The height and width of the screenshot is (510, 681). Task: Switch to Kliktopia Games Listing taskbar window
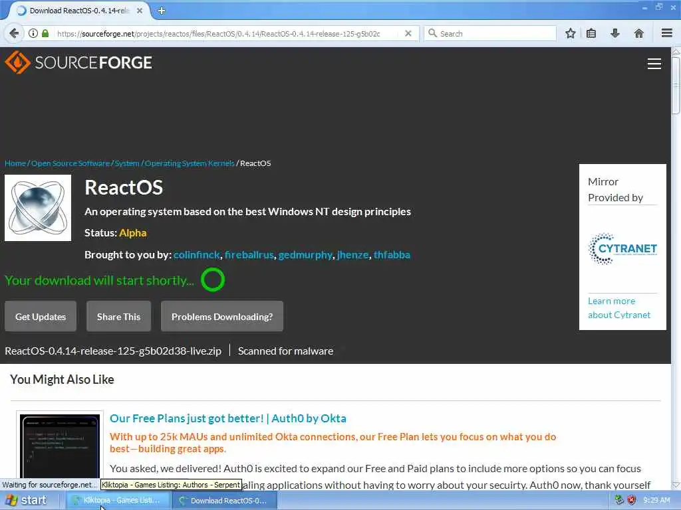coord(118,501)
